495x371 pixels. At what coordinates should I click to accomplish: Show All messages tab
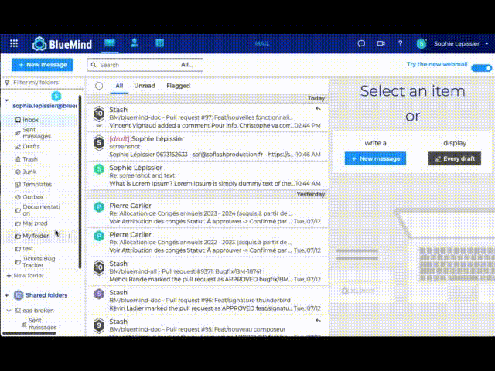click(119, 86)
